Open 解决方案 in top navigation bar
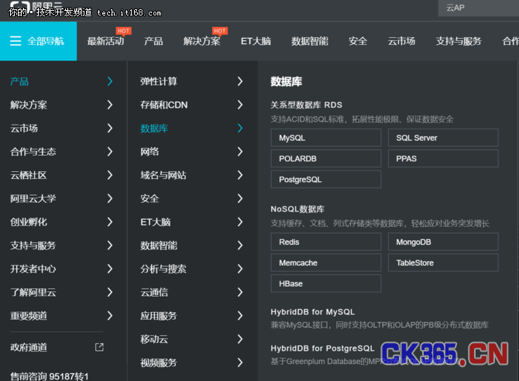 click(x=201, y=41)
